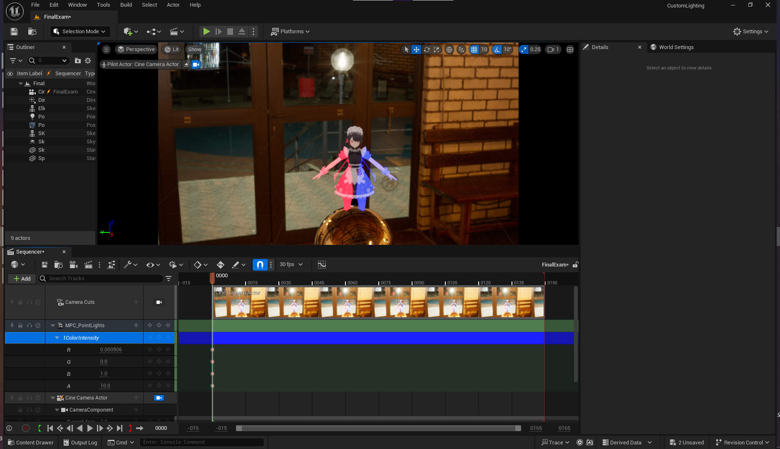Toggle Outliner visibility eye column header

pos(10,74)
